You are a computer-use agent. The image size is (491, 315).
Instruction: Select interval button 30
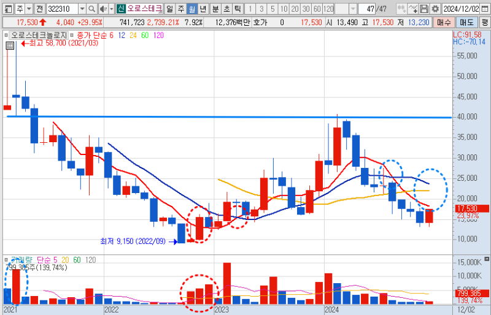tap(306, 9)
